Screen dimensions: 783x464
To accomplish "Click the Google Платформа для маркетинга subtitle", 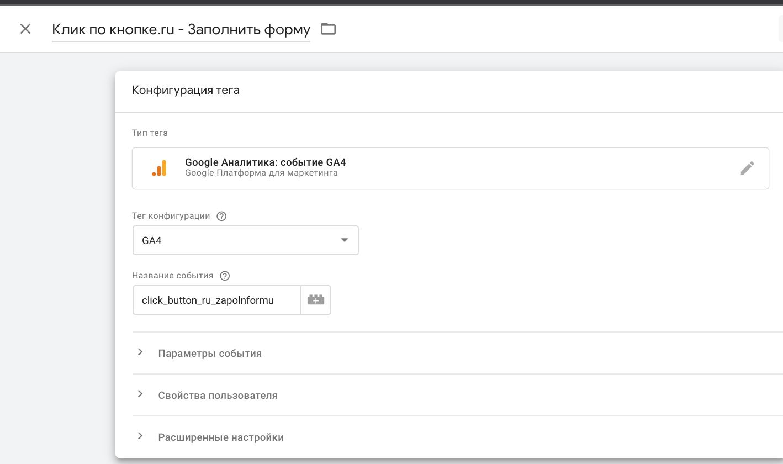I will [x=261, y=173].
